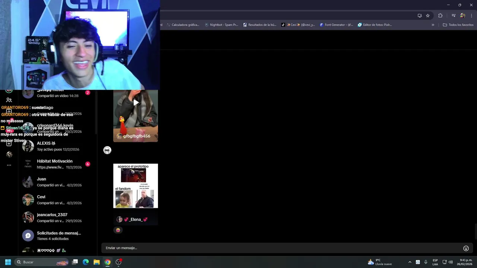Expand the hidden bookmarks chevron
This screenshot has height=268, width=477.
point(433,25)
